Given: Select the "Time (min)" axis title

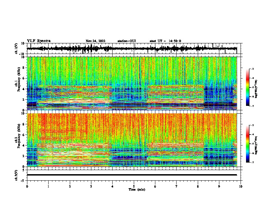Looking at the screenshot, I should coord(137,190).
